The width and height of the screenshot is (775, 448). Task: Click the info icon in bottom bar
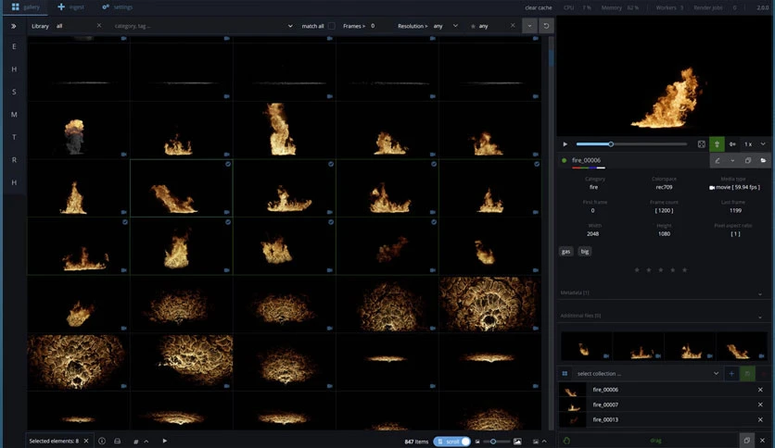point(102,442)
